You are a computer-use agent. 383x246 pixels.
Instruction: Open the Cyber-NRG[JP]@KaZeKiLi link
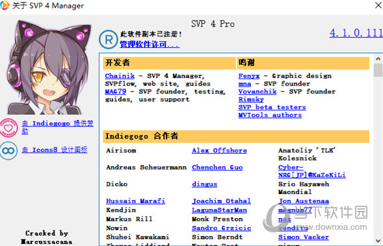[x=312, y=171]
